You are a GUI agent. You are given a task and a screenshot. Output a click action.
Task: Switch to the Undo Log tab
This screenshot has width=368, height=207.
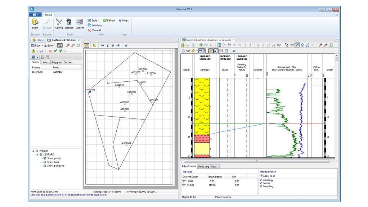(203, 167)
